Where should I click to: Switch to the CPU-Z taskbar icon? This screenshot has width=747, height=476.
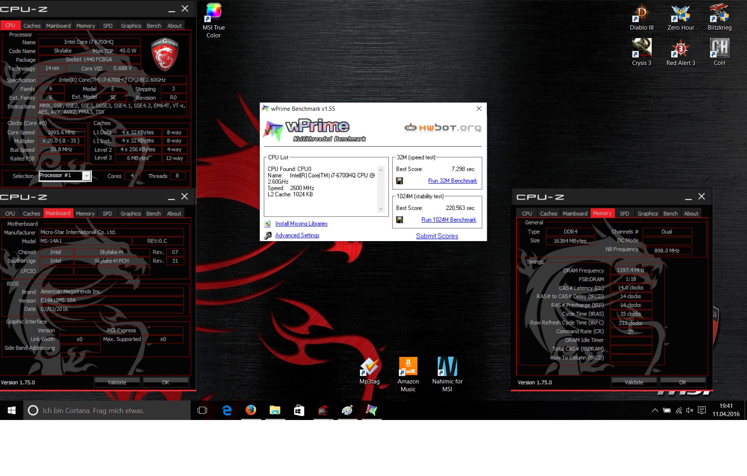click(323, 410)
